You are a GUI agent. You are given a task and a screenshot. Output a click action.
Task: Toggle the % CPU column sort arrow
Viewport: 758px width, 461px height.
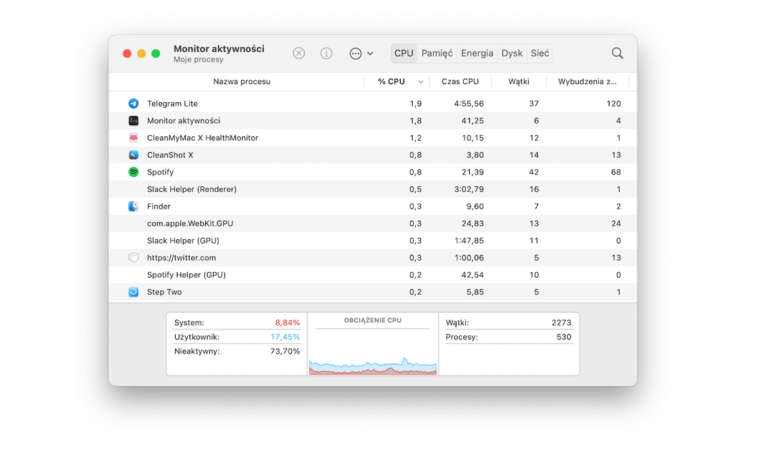[x=421, y=82]
